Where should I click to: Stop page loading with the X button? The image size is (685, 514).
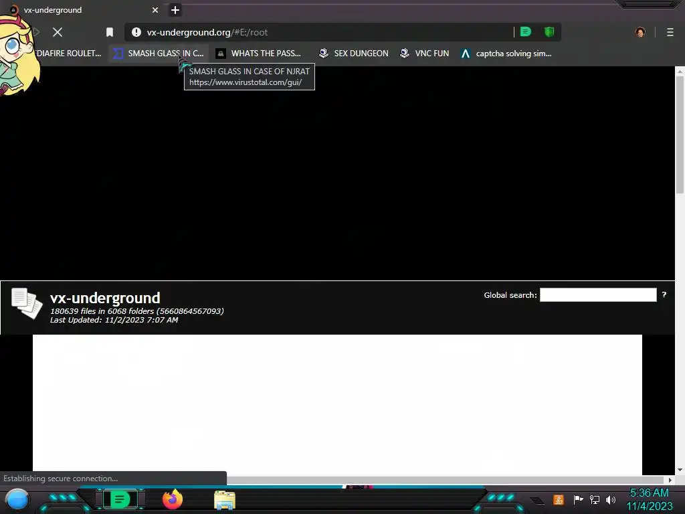coord(58,32)
